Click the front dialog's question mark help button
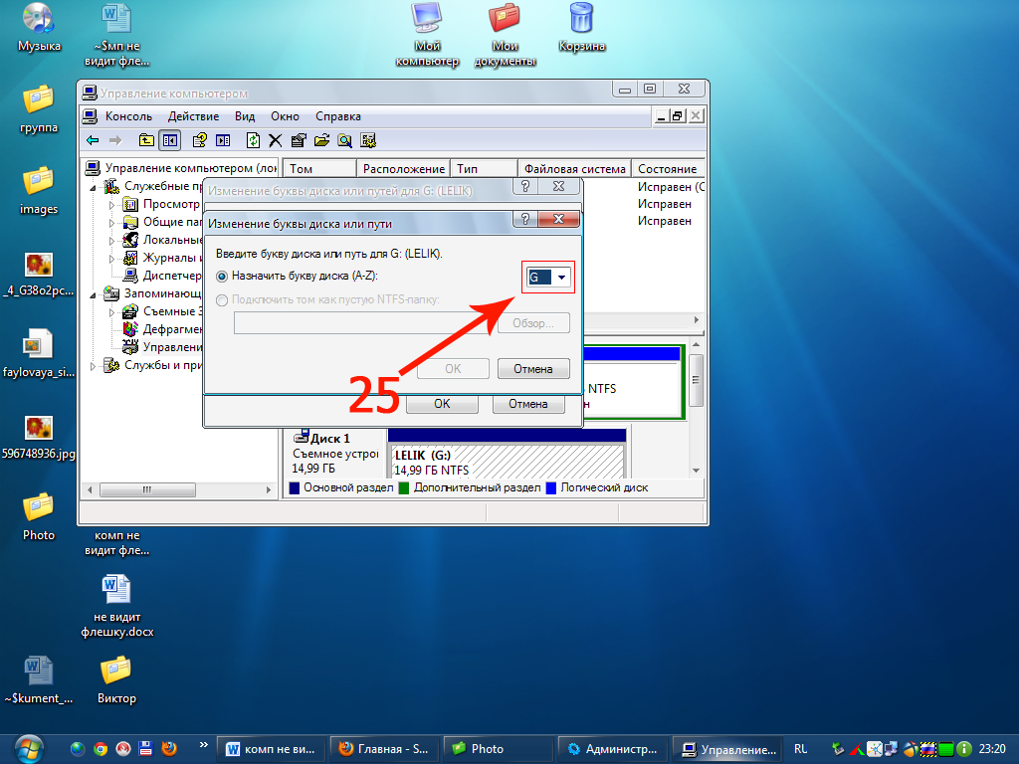The width and height of the screenshot is (1019, 764). point(525,219)
